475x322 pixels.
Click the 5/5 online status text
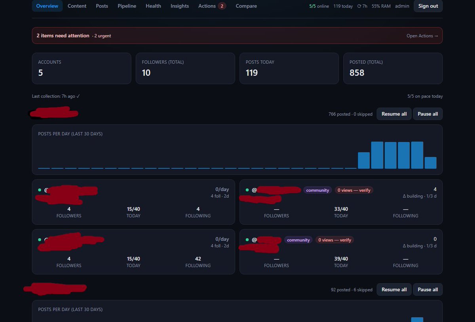tap(319, 6)
